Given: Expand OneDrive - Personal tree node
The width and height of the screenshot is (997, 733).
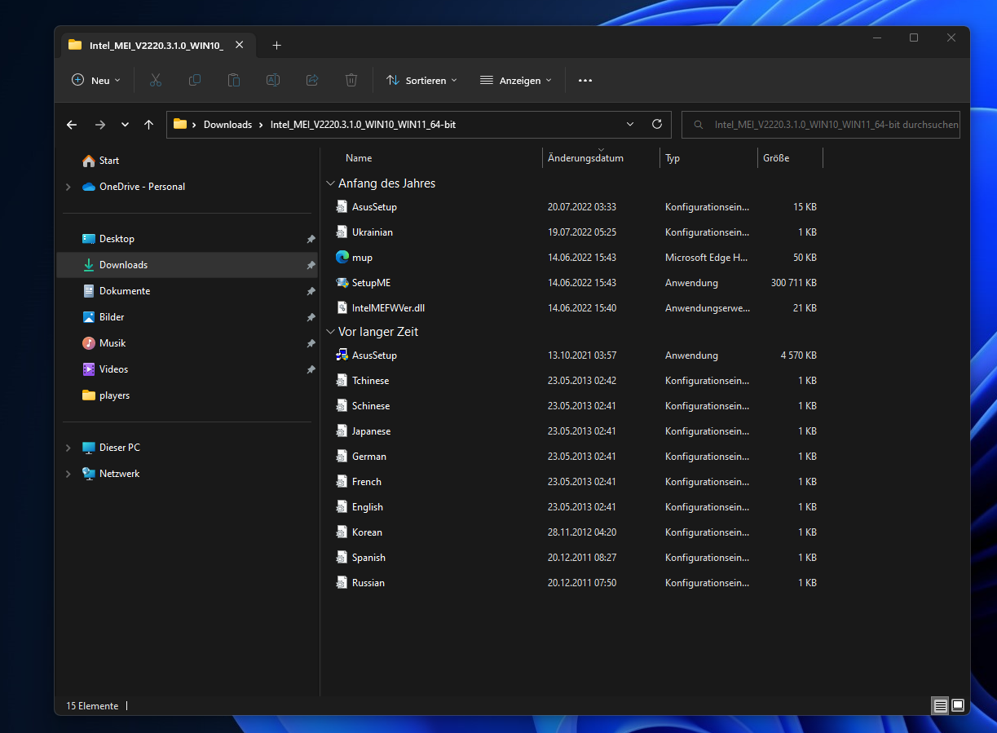Looking at the screenshot, I should pos(68,187).
